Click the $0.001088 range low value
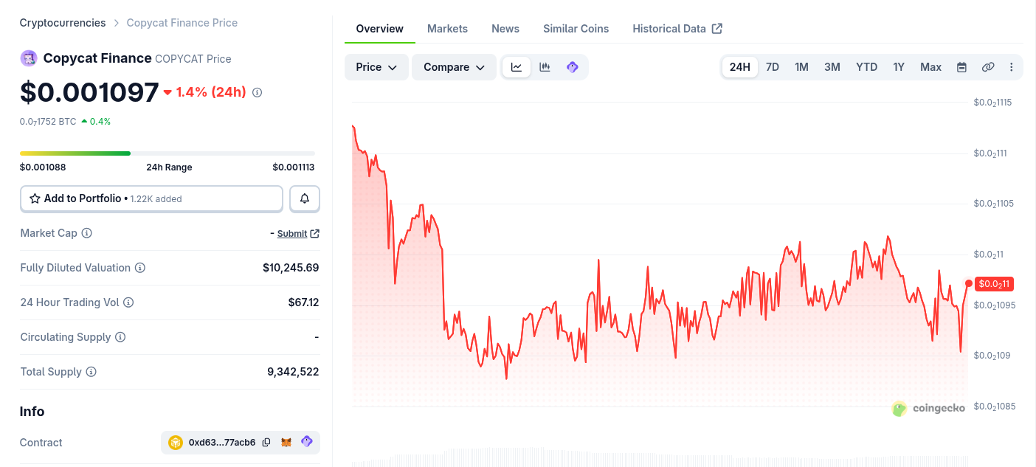 click(43, 167)
